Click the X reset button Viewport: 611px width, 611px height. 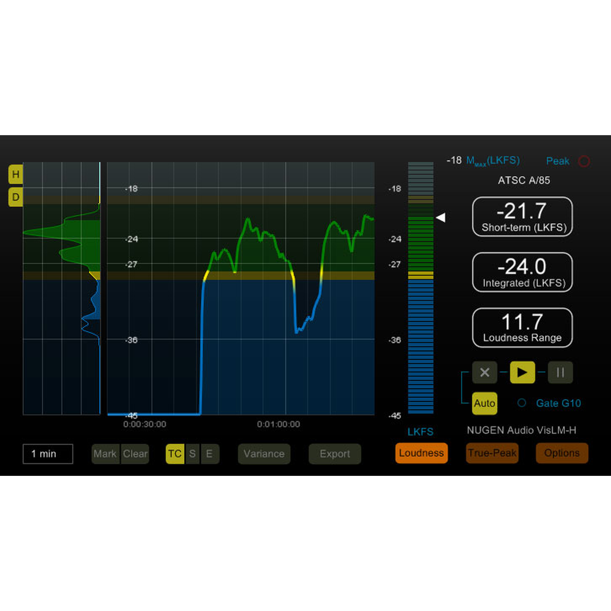[x=485, y=372]
